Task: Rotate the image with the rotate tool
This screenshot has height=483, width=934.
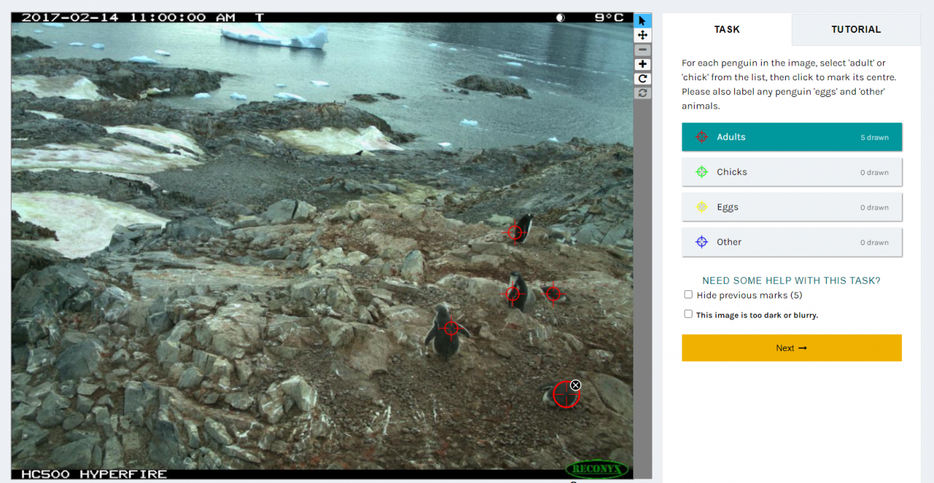Action: coord(642,79)
